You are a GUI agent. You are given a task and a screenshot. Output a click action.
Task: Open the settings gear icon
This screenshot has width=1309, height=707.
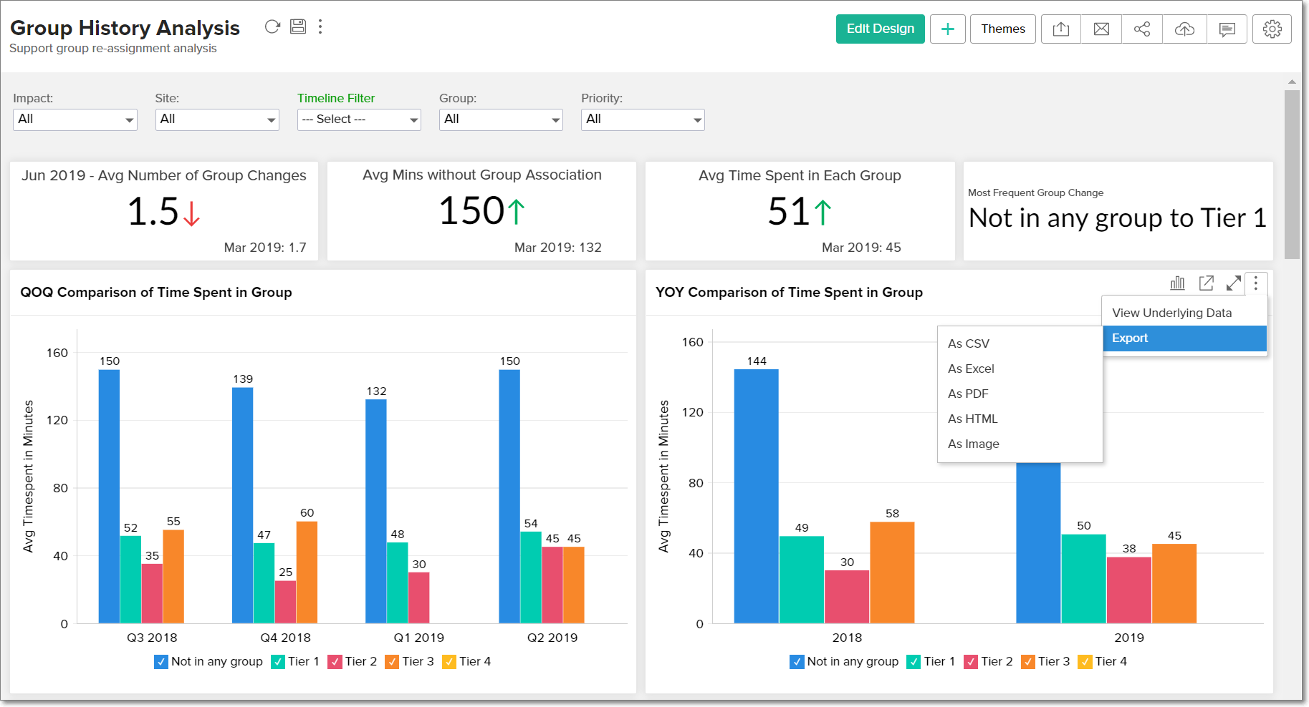(x=1272, y=29)
